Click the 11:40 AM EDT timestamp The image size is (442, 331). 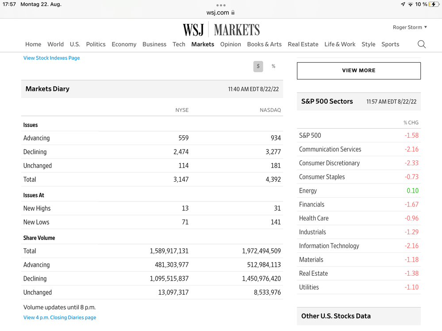[254, 89]
